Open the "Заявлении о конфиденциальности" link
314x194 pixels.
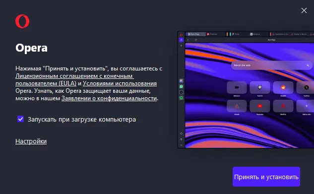tap(109, 98)
